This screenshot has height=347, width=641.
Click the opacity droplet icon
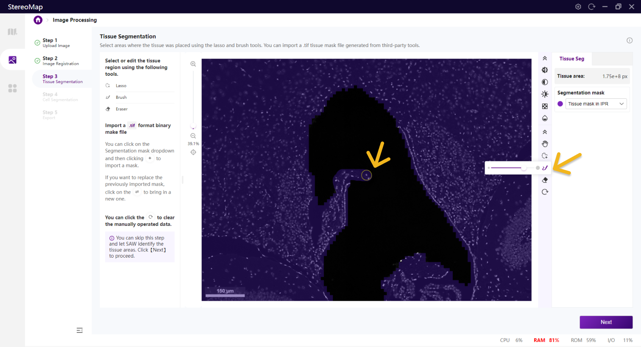click(x=545, y=118)
